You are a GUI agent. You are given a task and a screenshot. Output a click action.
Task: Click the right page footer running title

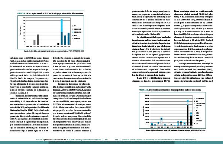159,140
